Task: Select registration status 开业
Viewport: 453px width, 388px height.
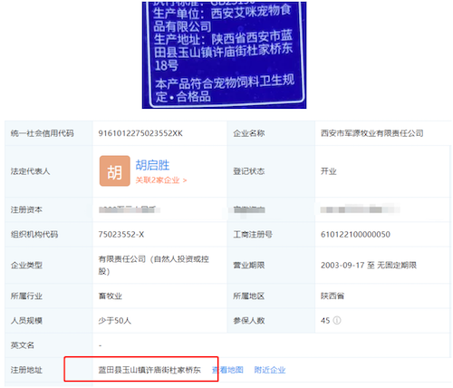Action: (x=329, y=171)
